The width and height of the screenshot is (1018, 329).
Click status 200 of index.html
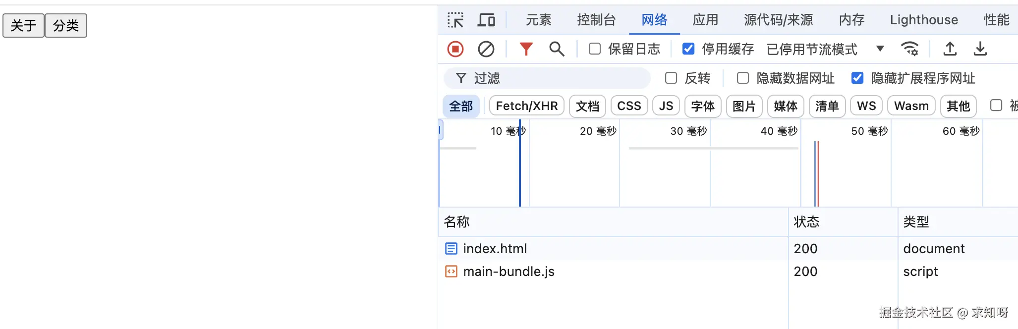click(805, 248)
